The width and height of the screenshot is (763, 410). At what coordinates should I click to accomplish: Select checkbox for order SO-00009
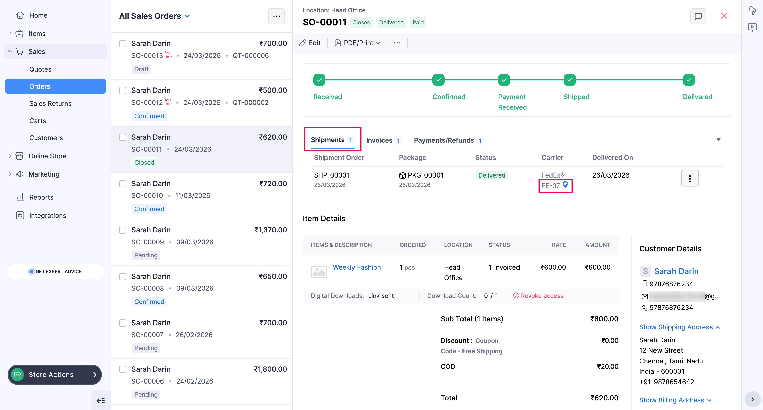click(x=123, y=230)
